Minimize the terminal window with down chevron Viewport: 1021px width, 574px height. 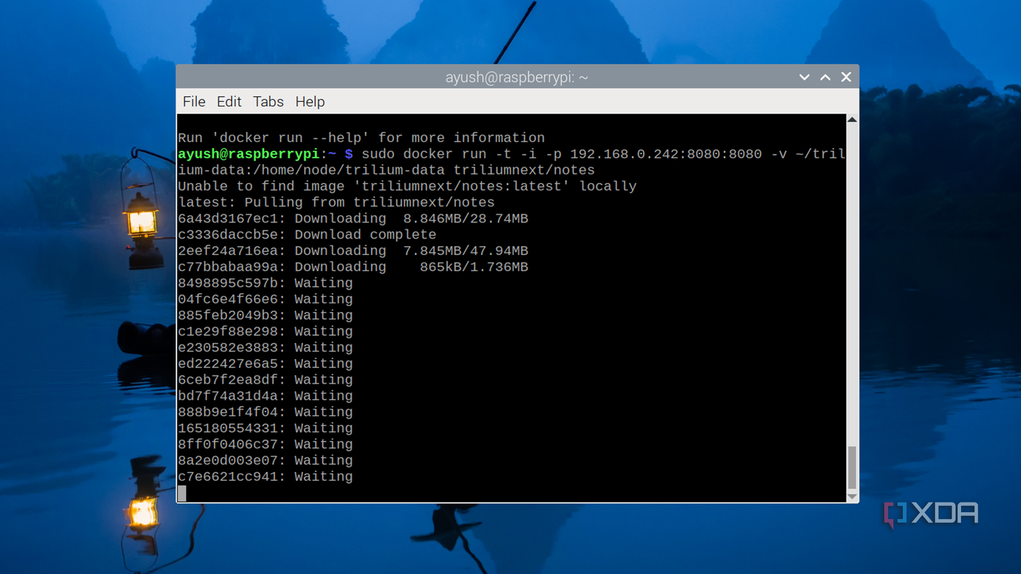click(805, 78)
